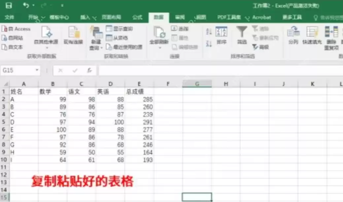Toggle the 筛选 filter on the data
343x202 pixels.
242,35
